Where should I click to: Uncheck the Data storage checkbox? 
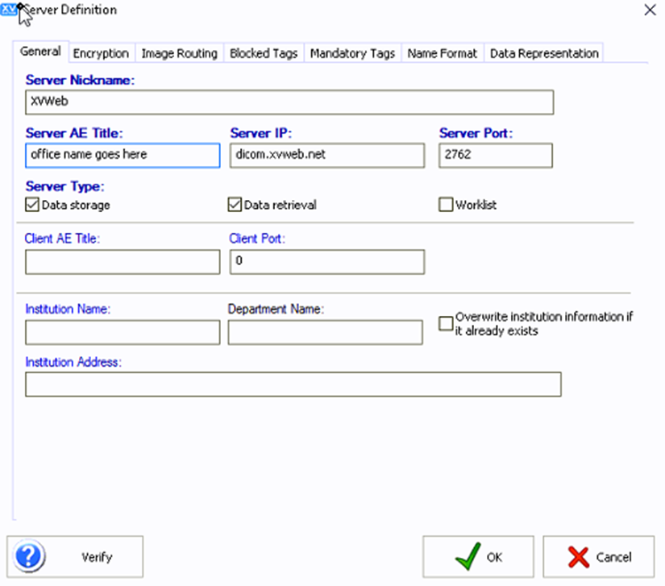(32, 205)
